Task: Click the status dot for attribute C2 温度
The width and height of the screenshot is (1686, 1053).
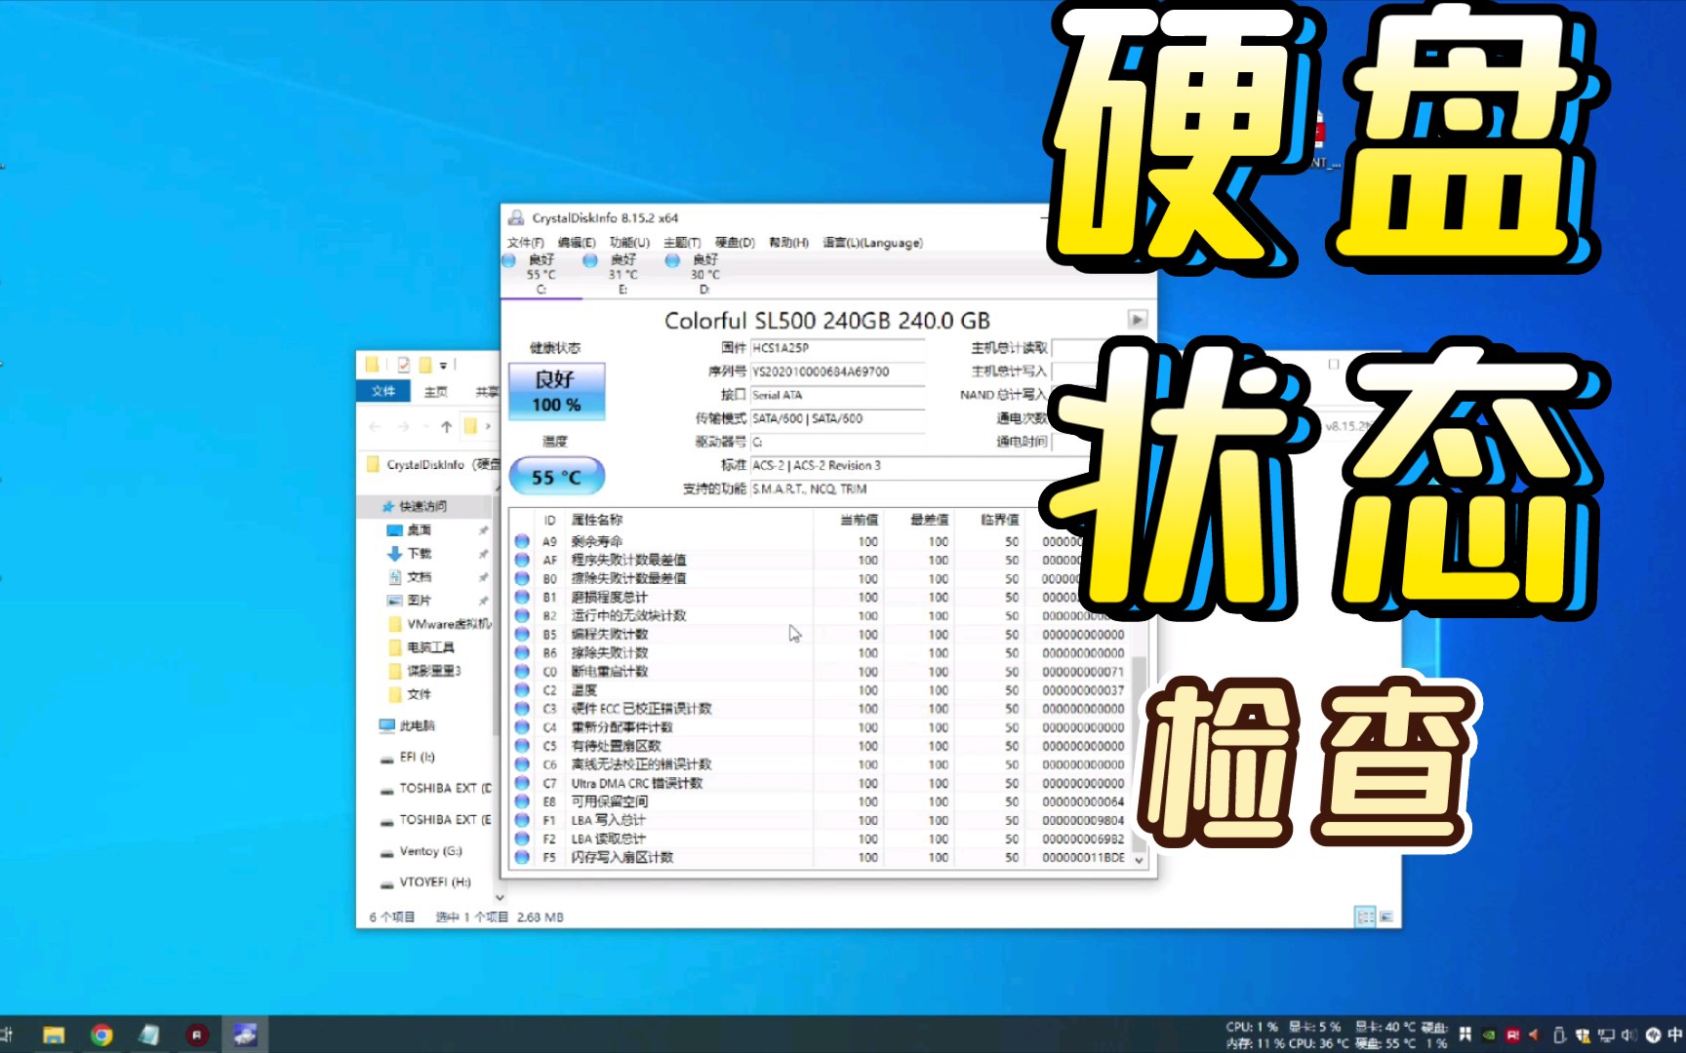Action: [x=522, y=690]
